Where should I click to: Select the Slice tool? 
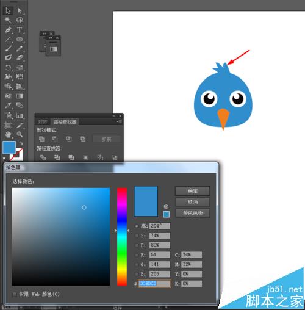[x=20, y=125]
